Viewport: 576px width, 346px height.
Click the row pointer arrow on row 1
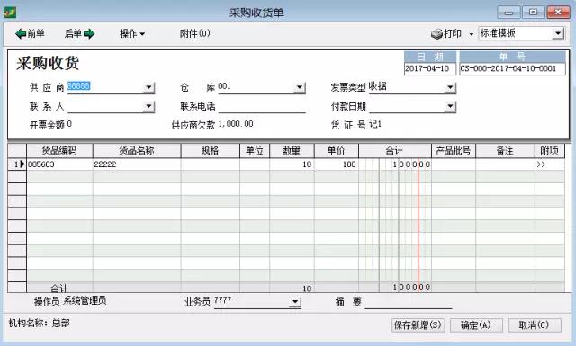[22, 164]
